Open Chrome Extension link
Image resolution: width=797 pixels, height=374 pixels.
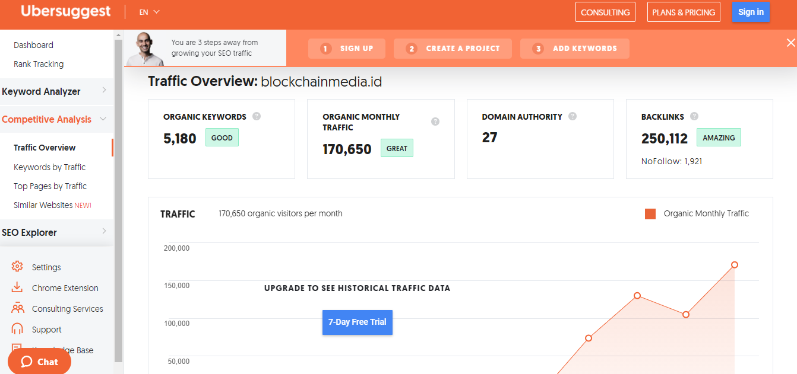click(x=65, y=288)
